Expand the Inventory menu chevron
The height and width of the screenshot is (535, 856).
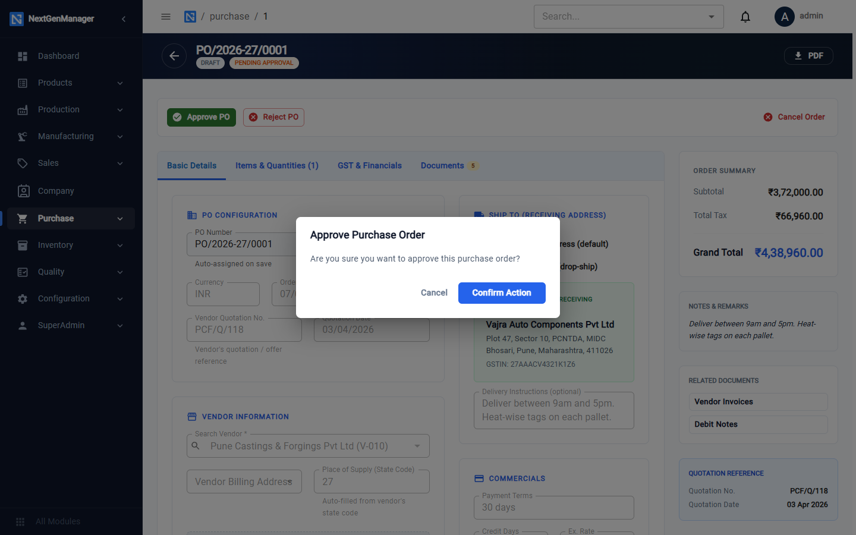(120, 245)
